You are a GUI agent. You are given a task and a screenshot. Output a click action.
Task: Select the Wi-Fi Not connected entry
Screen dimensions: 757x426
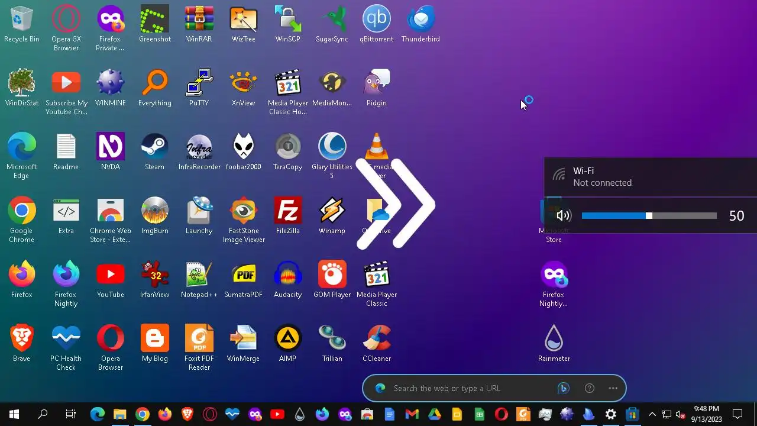(651, 177)
